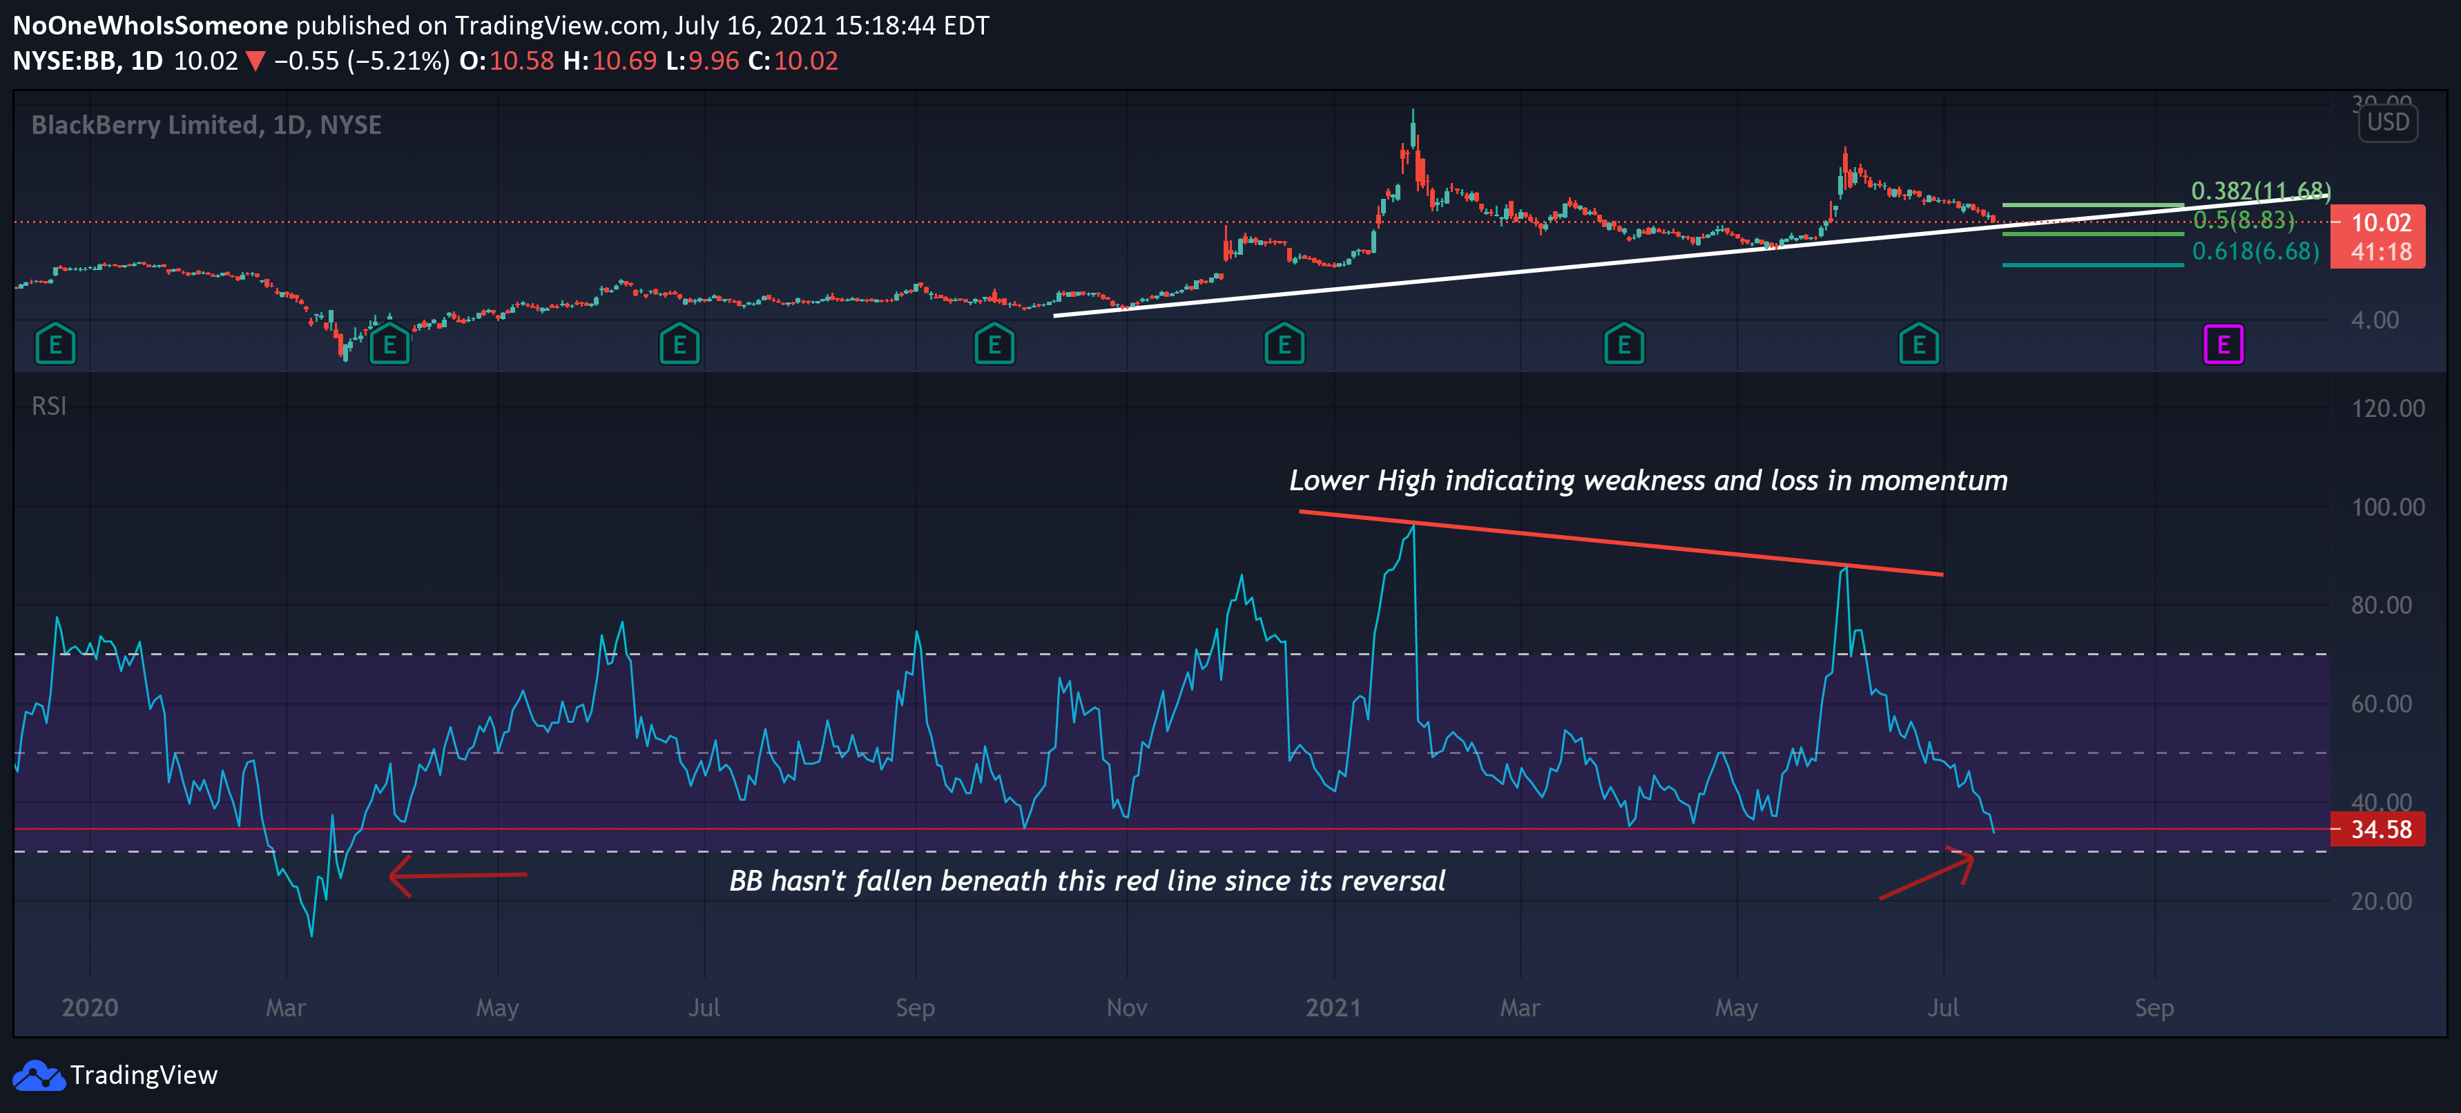Click the Jul 2020 time axis label
The height and width of the screenshot is (1113, 2461).
click(x=704, y=1008)
